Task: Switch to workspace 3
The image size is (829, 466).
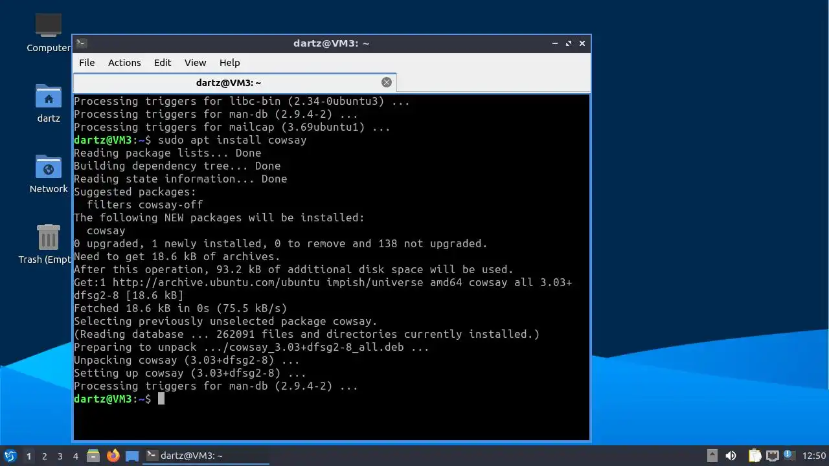Action: coord(60,456)
